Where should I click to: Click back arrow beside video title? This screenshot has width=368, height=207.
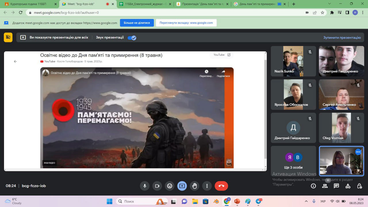[x=15, y=61]
